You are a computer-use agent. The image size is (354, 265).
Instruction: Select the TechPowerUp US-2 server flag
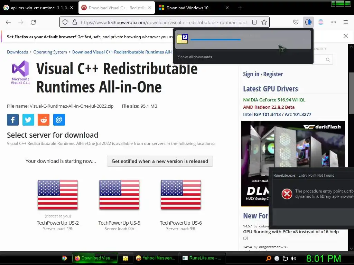(x=58, y=195)
